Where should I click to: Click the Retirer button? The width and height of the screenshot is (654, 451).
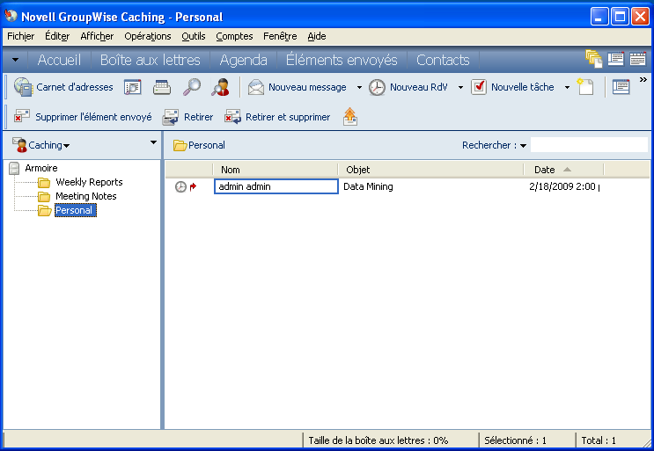(187, 117)
